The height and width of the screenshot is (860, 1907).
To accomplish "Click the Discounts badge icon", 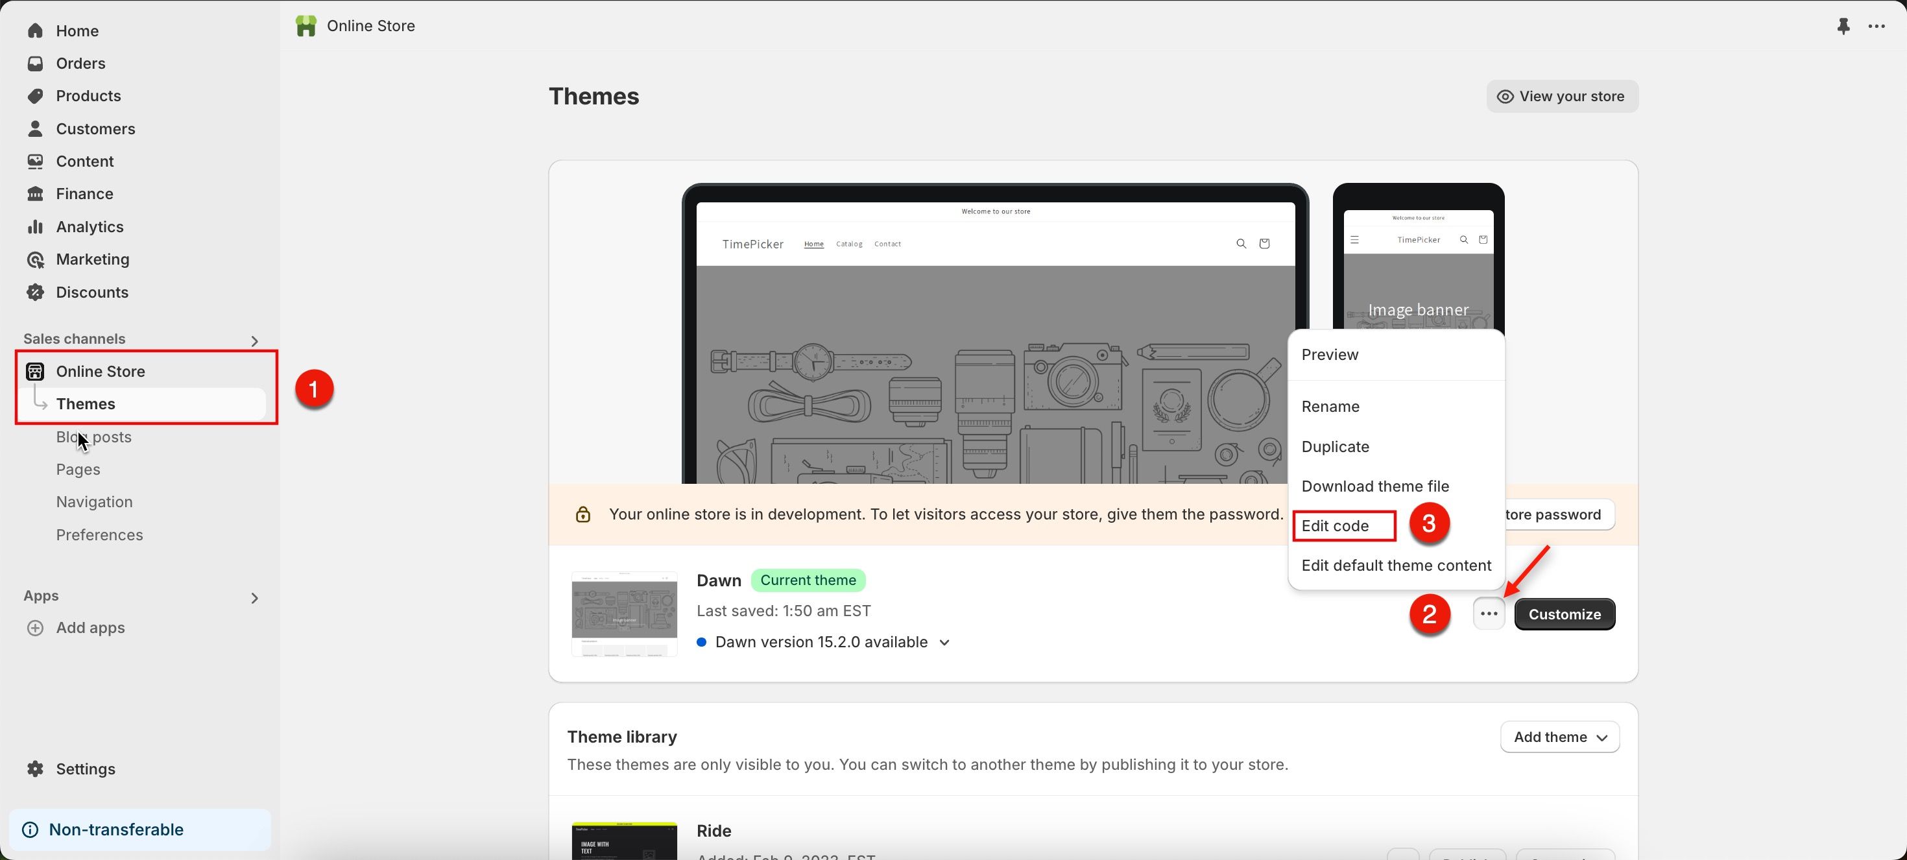I will click(35, 292).
